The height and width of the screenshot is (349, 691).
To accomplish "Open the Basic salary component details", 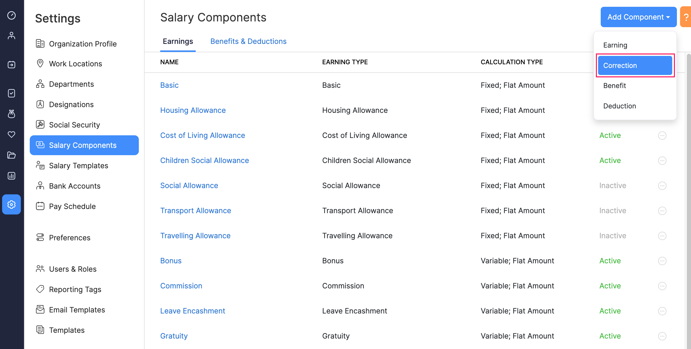I will tap(169, 85).
